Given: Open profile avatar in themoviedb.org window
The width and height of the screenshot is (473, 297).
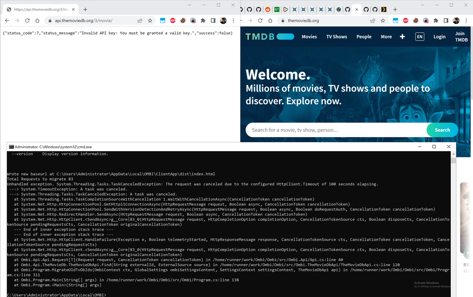Looking at the screenshot, I should point(456,21).
